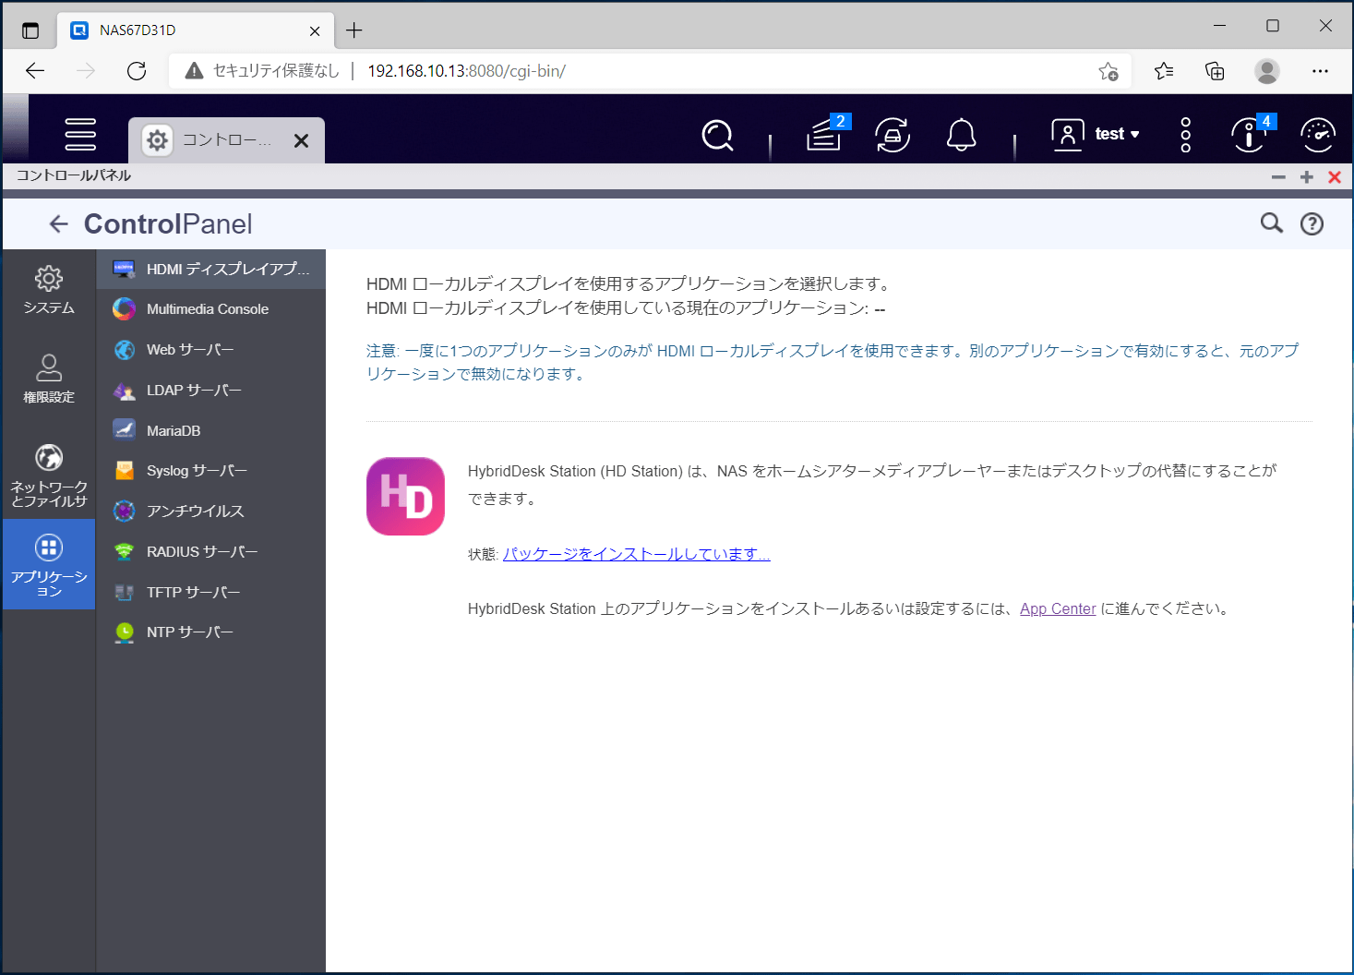Maximize the Control Panel inner window
This screenshot has width=1354, height=975.
click(x=1307, y=177)
